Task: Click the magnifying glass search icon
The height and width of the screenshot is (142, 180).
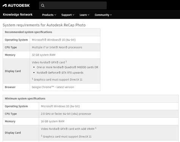Action: point(43,6)
